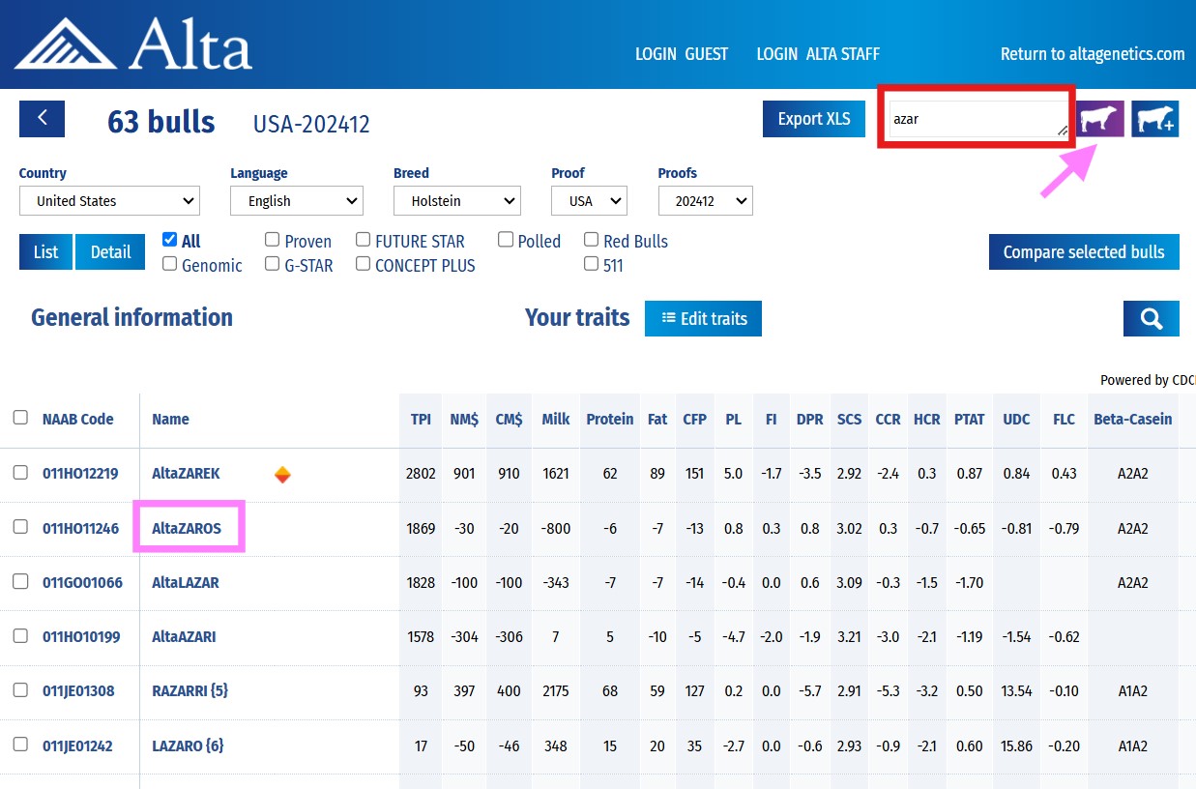Screen dimensions: 1196x789
Task: Enable the FUTURE STAR checkbox
Action: tap(364, 240)
